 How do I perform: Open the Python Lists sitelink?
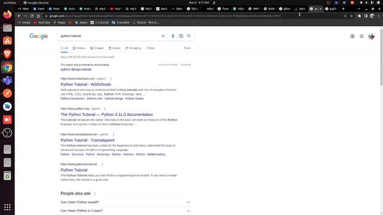[95, 99]
